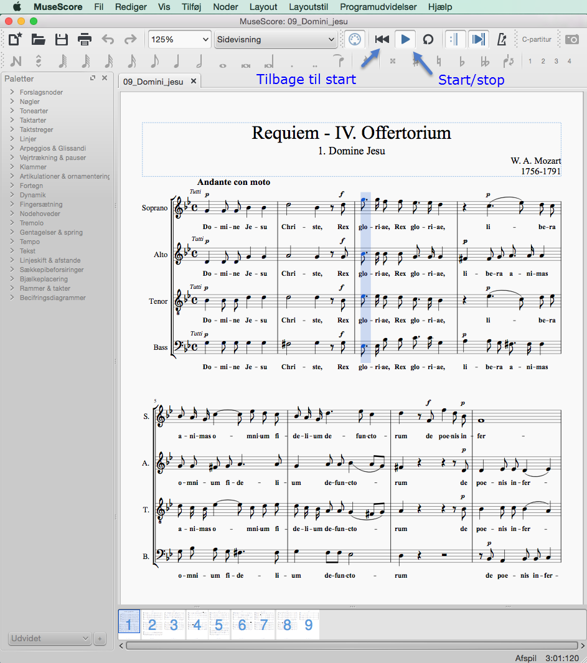Jump to page 5 in navigator
Image resolution: width=587 pixels, height=663 pixels.
(x=218, y=625)
